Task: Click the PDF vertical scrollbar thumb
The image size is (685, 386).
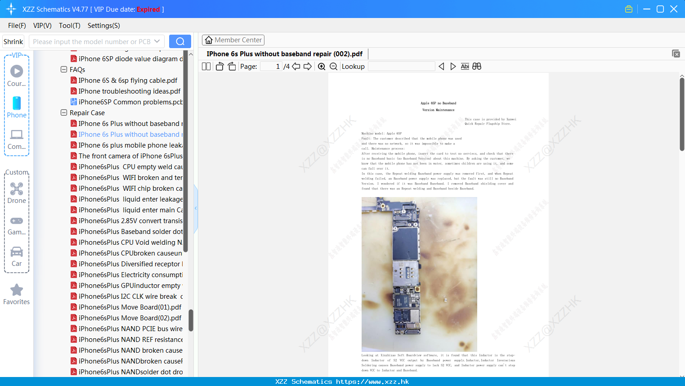Action: (x=682, y=114)
